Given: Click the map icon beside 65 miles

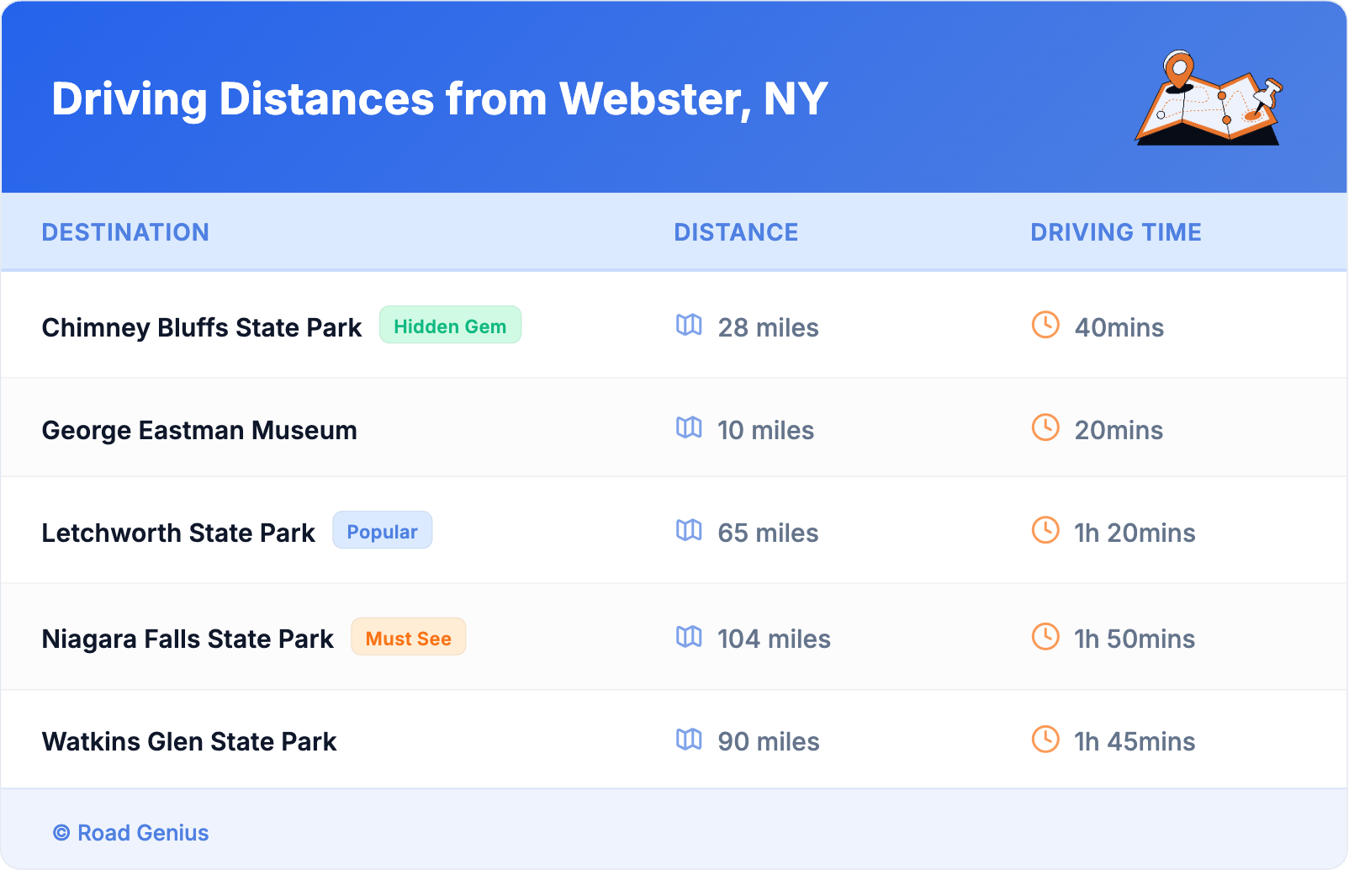Looking at the screenshot, I should (x=689, y=531).
